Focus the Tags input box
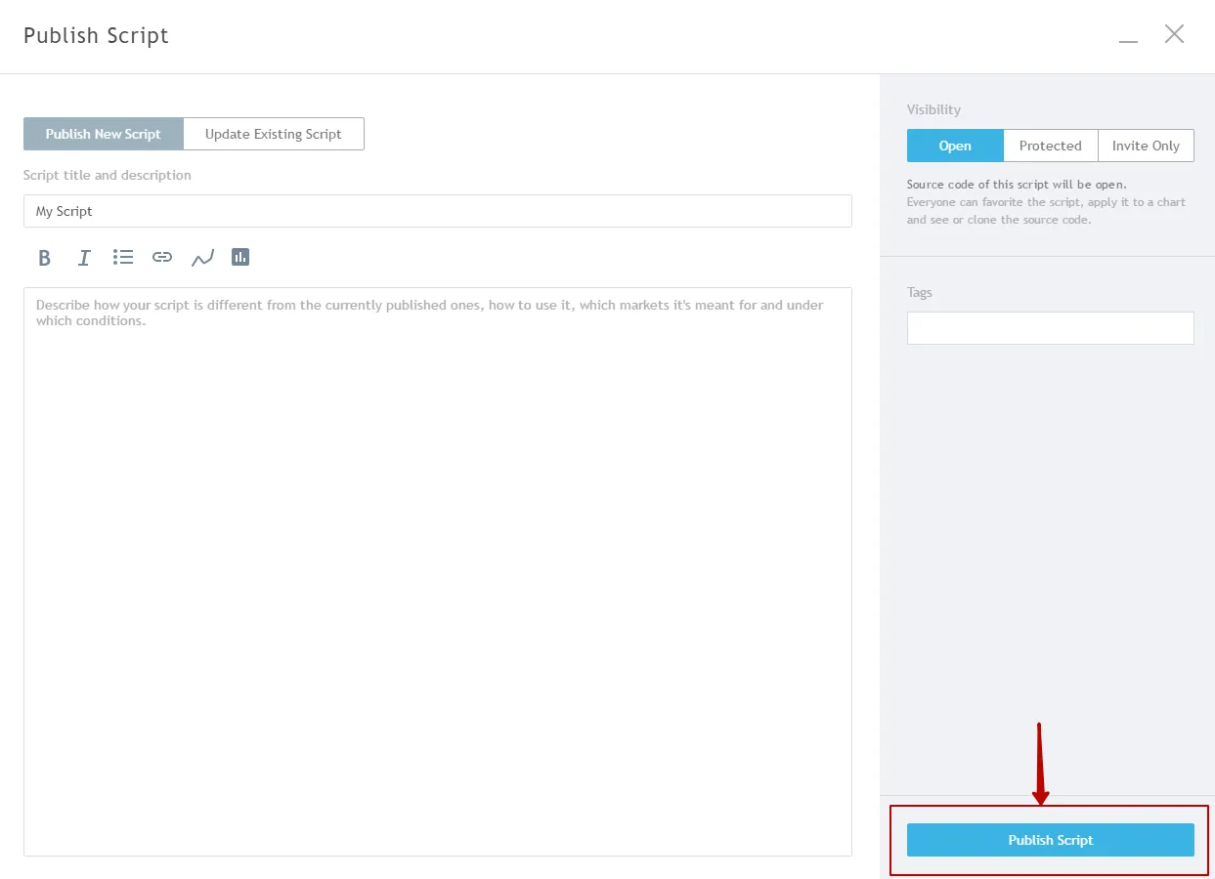Image resolution: width=1215 pixels, height=879 pixels. pyautogui.click(x=1050, y=328)
